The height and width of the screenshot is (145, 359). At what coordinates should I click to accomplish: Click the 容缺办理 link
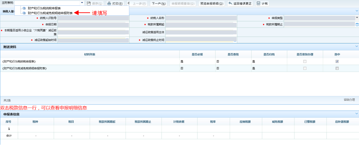pos(349,100)
